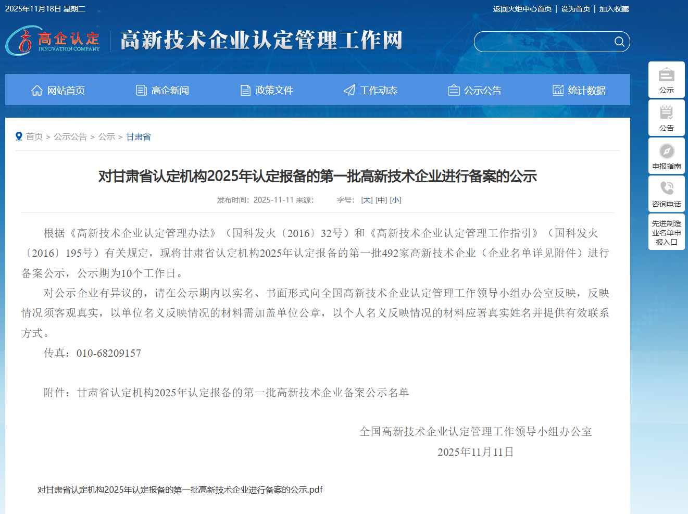Click the location pin breadcrumb icon

19,136
